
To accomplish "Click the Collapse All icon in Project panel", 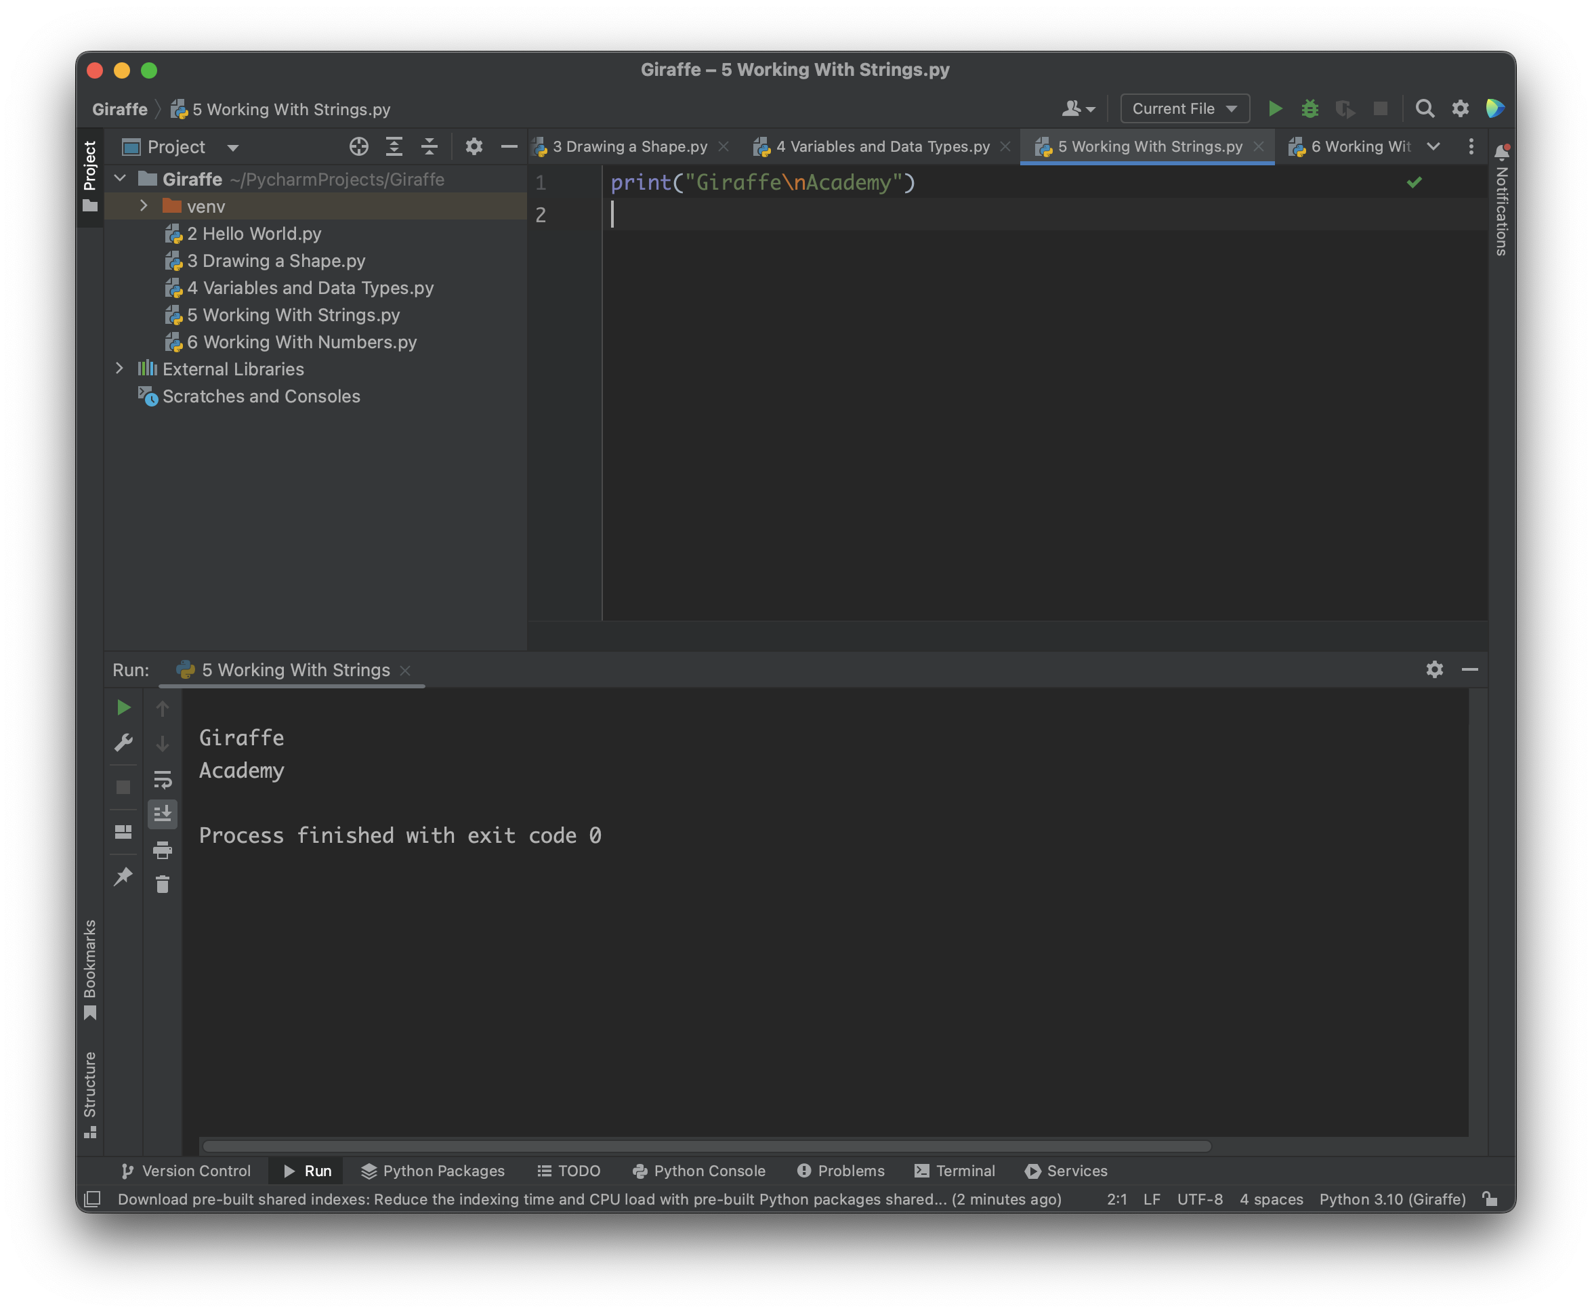I will coord(430,147).
